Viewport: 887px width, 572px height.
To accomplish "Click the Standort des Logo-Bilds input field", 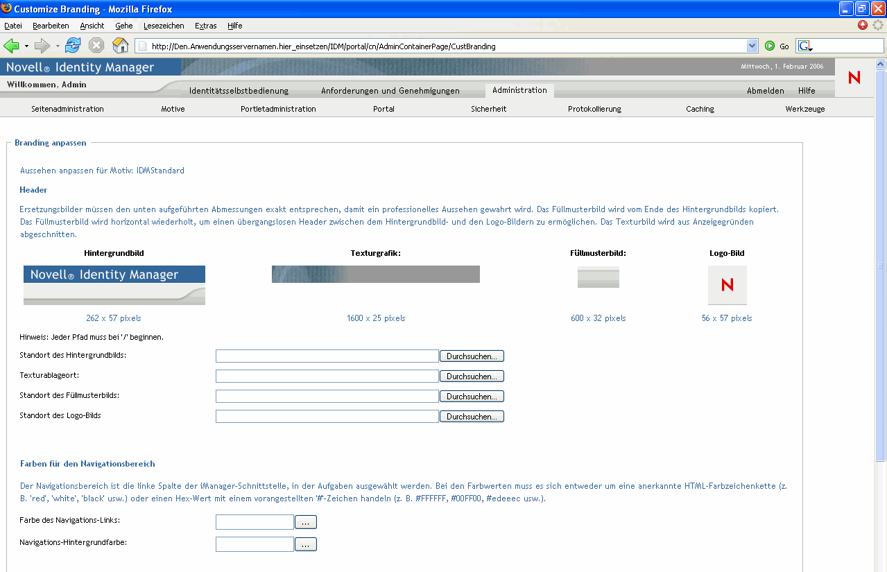I will pyautogui.click(x=327, y=417).
